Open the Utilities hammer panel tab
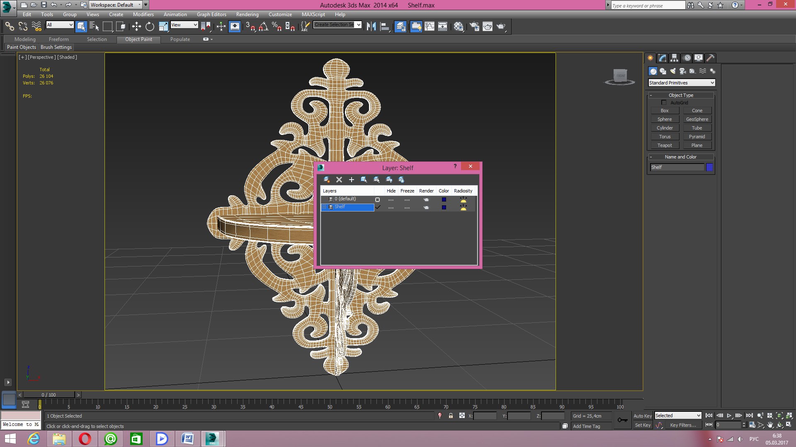 tap(711, 58)
